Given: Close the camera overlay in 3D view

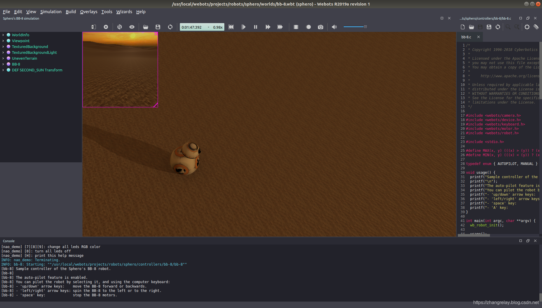Looking at the screenshot, I should pyautogui.click(x=156, y=34).
